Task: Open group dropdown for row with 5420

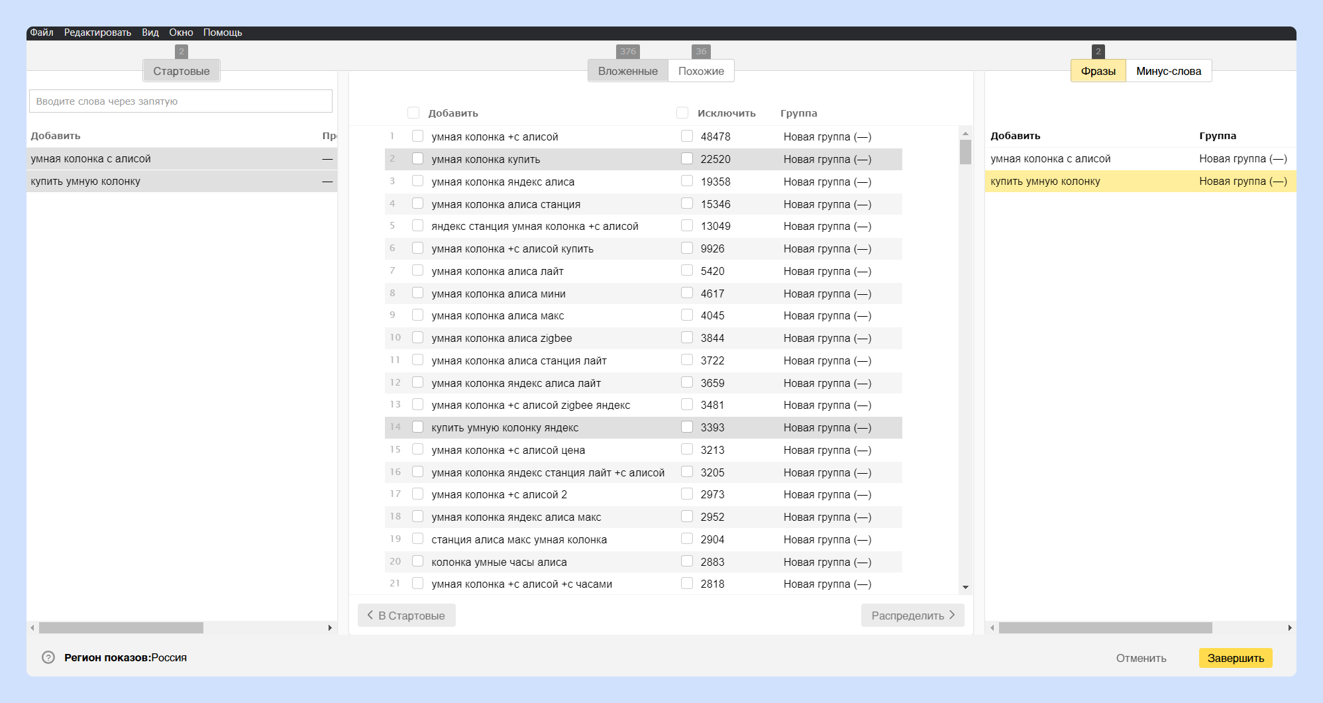Action: 827,271
